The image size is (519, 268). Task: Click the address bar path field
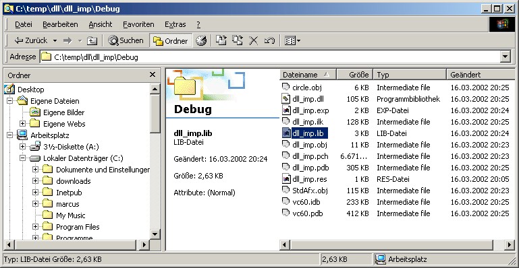(270, 57)
